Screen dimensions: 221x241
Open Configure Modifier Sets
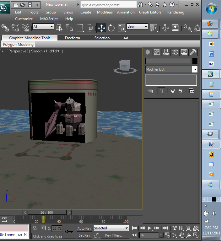(x=191, y=91)
